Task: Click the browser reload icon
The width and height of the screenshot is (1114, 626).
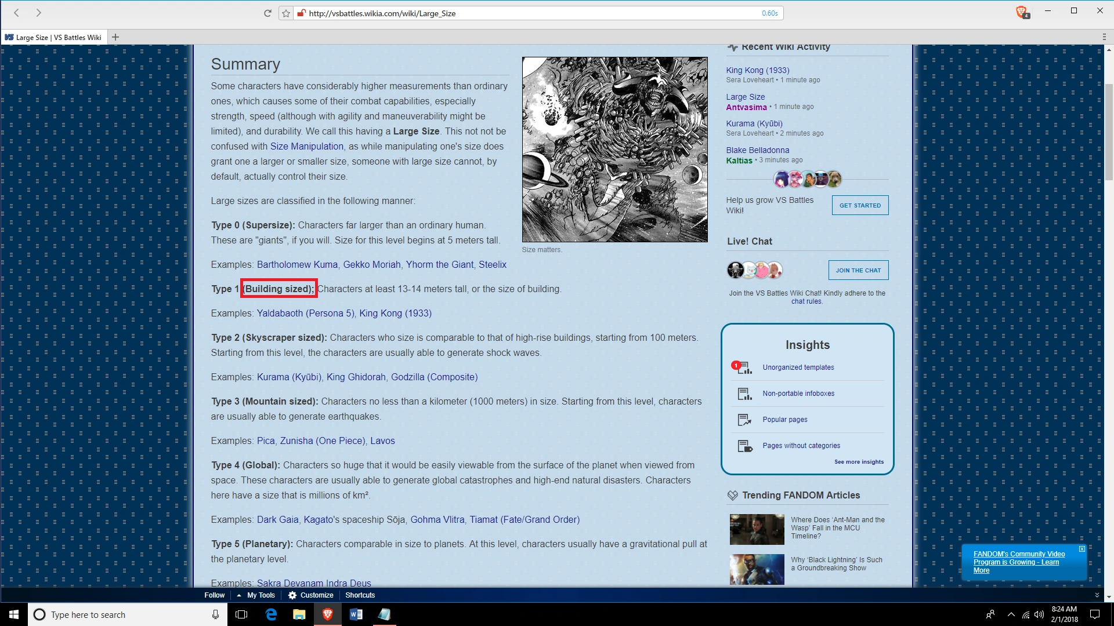Action: click(x=267, y=13)
